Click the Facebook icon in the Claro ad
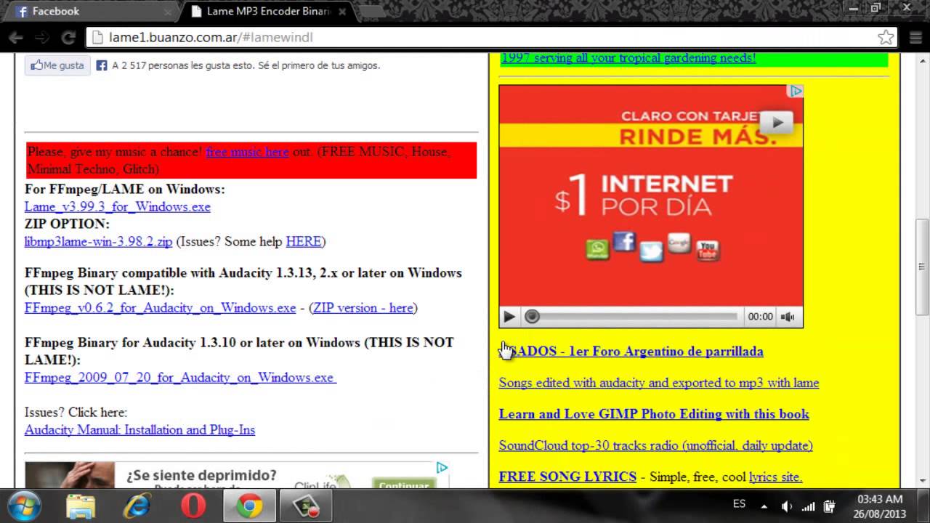The height and width of the screenshot is (523, 930). 624,240
